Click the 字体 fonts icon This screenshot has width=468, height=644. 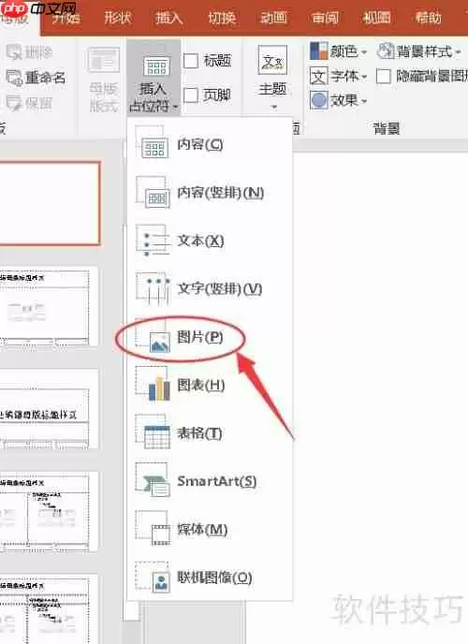click(x=318, y=76)
